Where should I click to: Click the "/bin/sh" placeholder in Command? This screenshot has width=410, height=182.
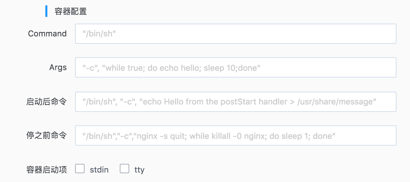99,34
